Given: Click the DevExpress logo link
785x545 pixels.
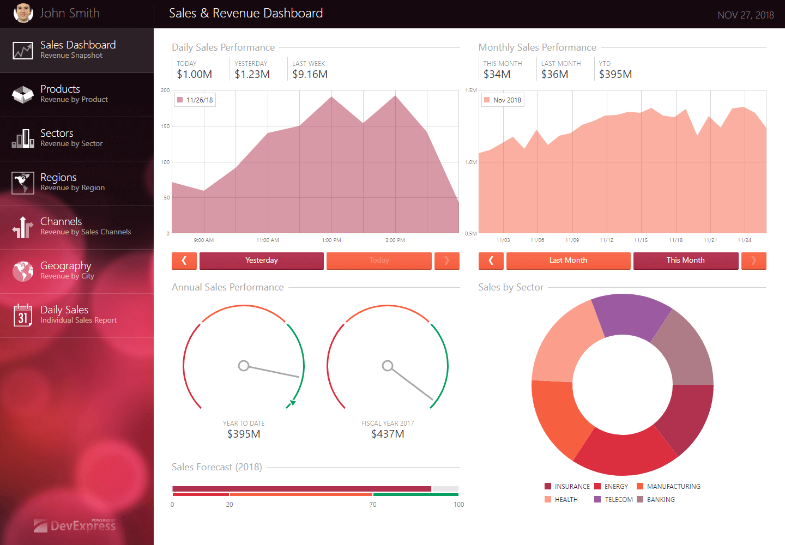Looking at the screenshot, I should pyautogui.click(x=75, y=525).
